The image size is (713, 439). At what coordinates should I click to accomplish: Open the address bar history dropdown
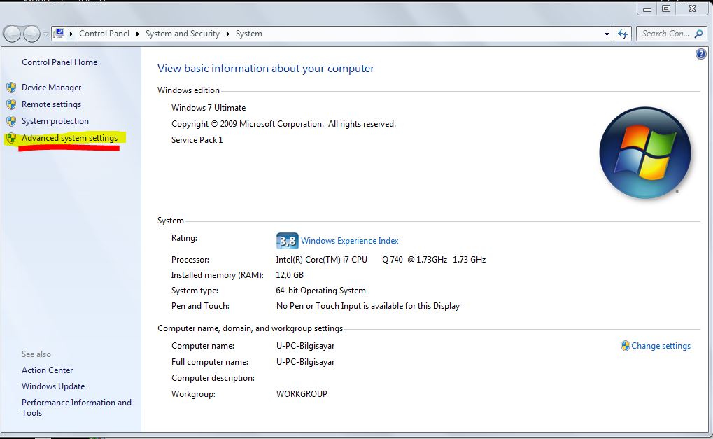coord(607,34)
